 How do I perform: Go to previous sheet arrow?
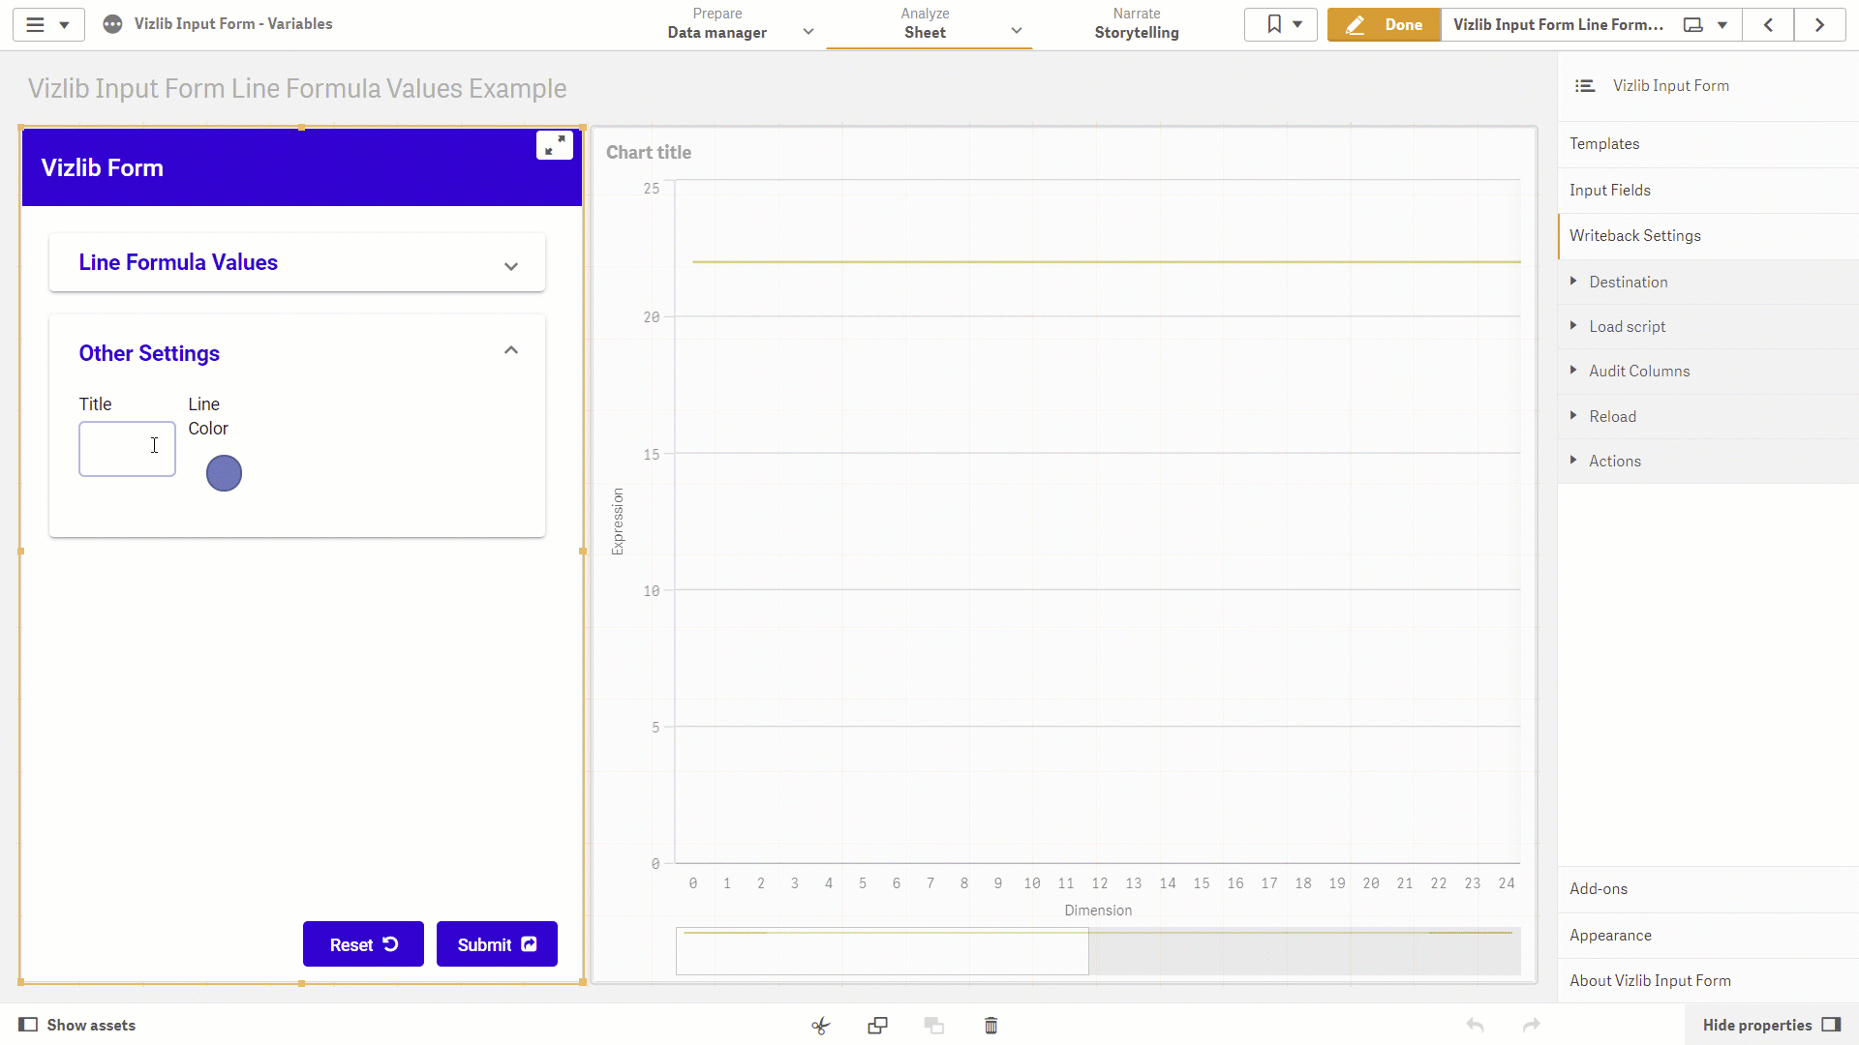point(1768,25)
